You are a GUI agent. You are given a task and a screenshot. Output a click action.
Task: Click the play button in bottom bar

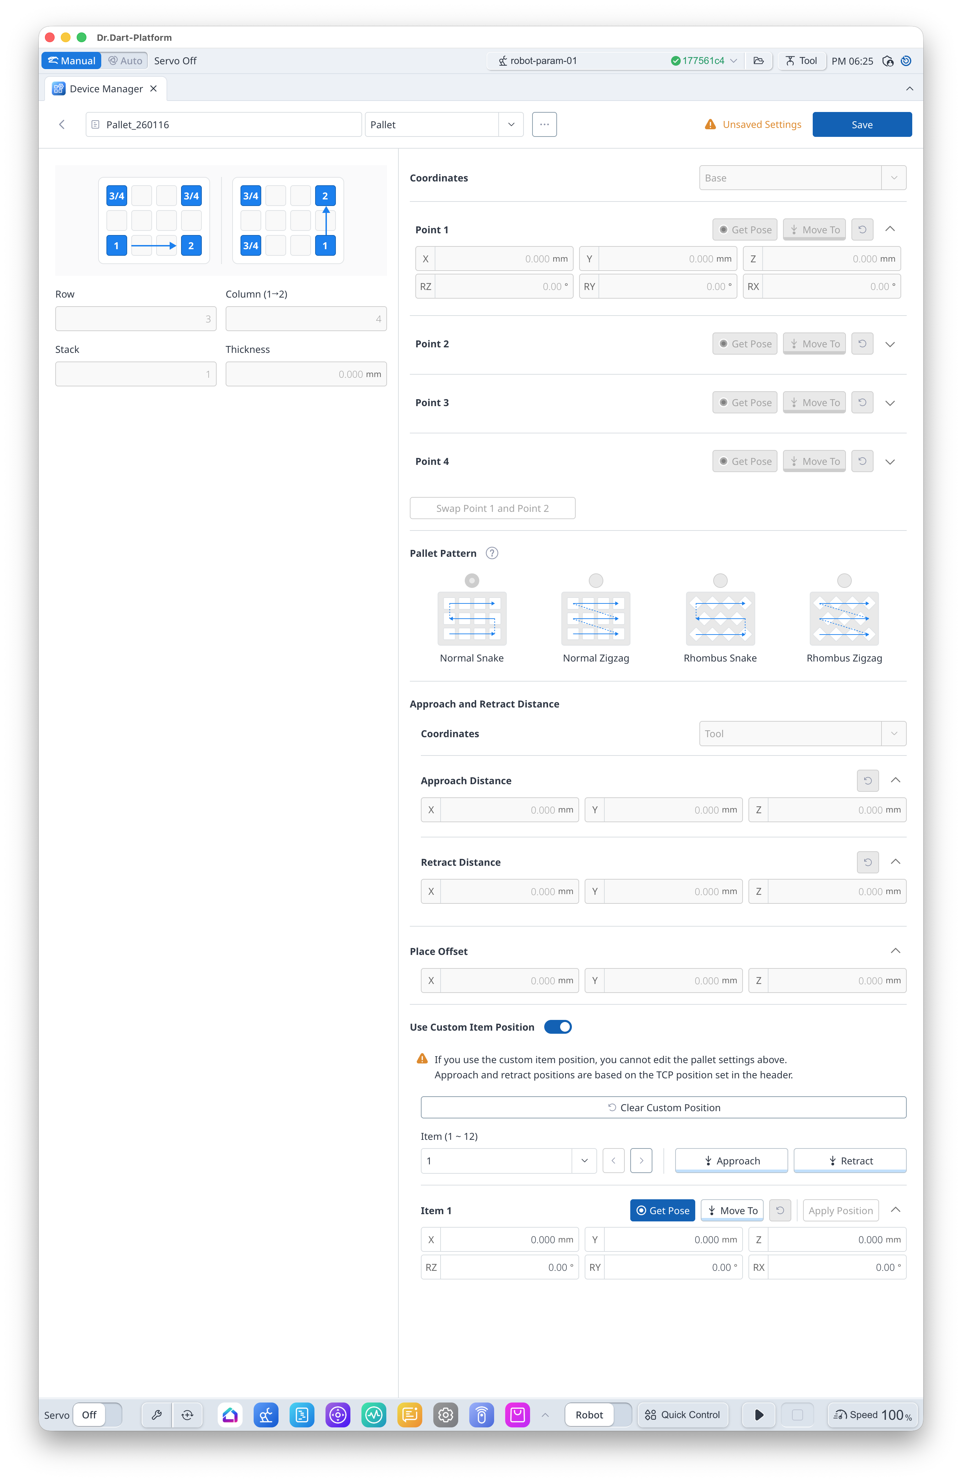(759, 1415)
